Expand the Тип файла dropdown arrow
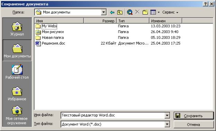Image resolution: width=216 pixels, height=131 pixels. click(167, 124)
